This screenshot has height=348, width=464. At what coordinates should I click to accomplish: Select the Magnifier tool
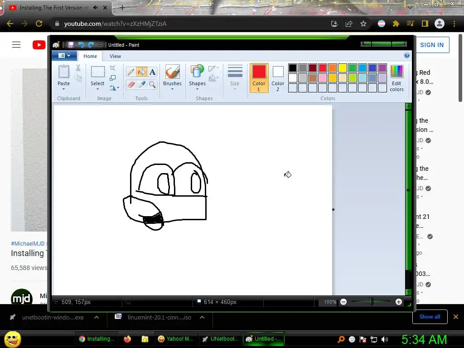[152, 85]
